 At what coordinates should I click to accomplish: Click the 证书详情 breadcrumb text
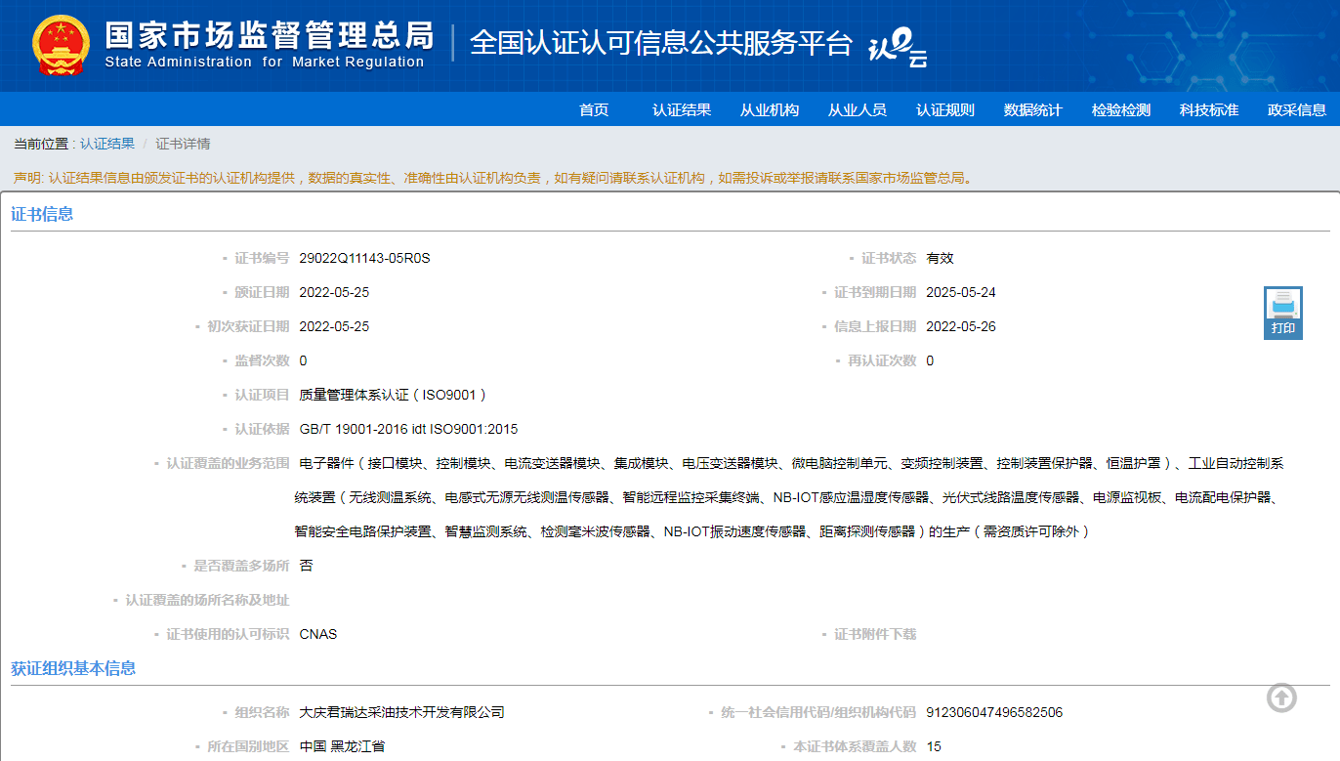click(183, 144)
